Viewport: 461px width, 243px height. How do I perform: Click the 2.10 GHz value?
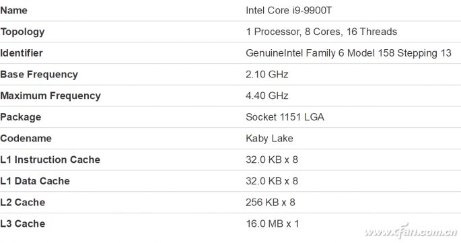[x=267, y=75]
